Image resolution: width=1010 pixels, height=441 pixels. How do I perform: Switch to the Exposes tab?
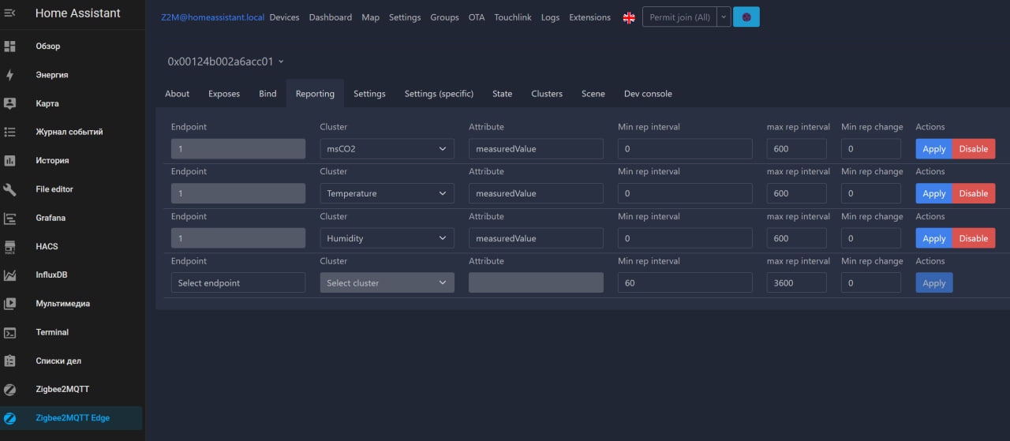pos(224,94)
